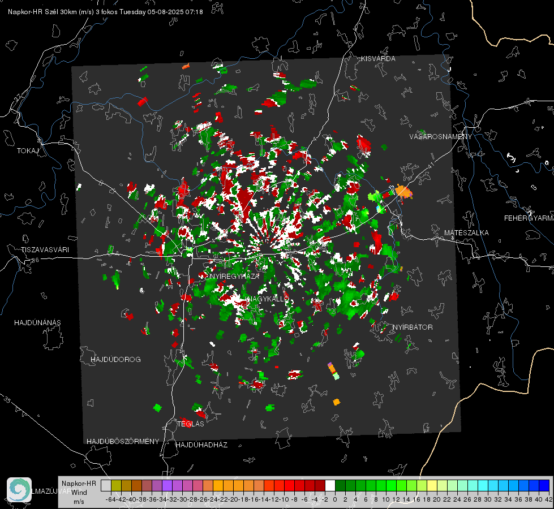The height and width of the screenshot is (509, 554).
Task: Click the VÁSÁROSNAMÉNY city label
Action: click(441, 137)
